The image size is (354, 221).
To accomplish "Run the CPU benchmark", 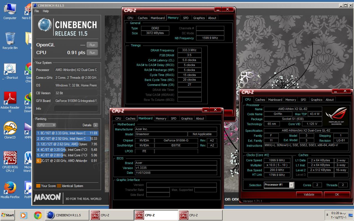I will point(92,52).
